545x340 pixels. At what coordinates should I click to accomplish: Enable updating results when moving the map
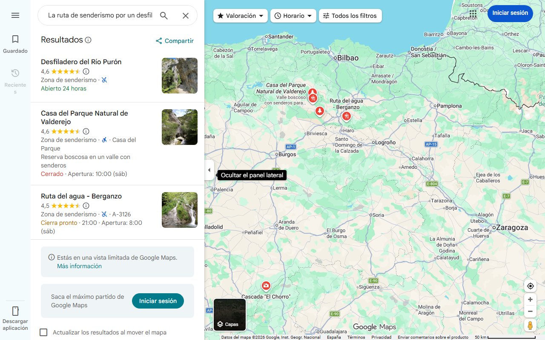[43, 332]
